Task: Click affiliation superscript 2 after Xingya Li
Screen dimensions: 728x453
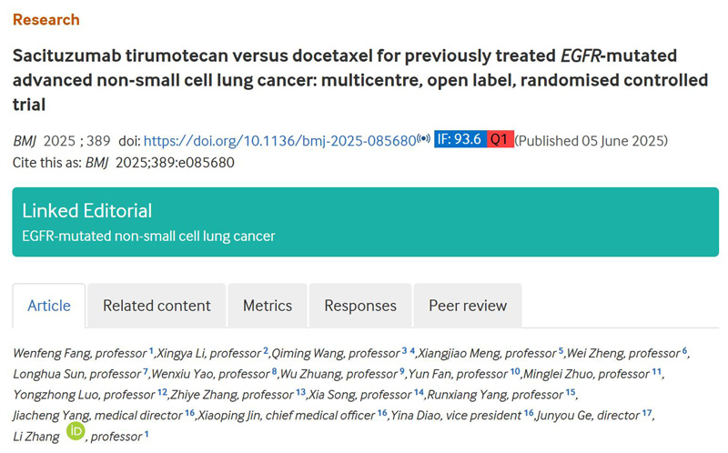Action: pos(266,350)
